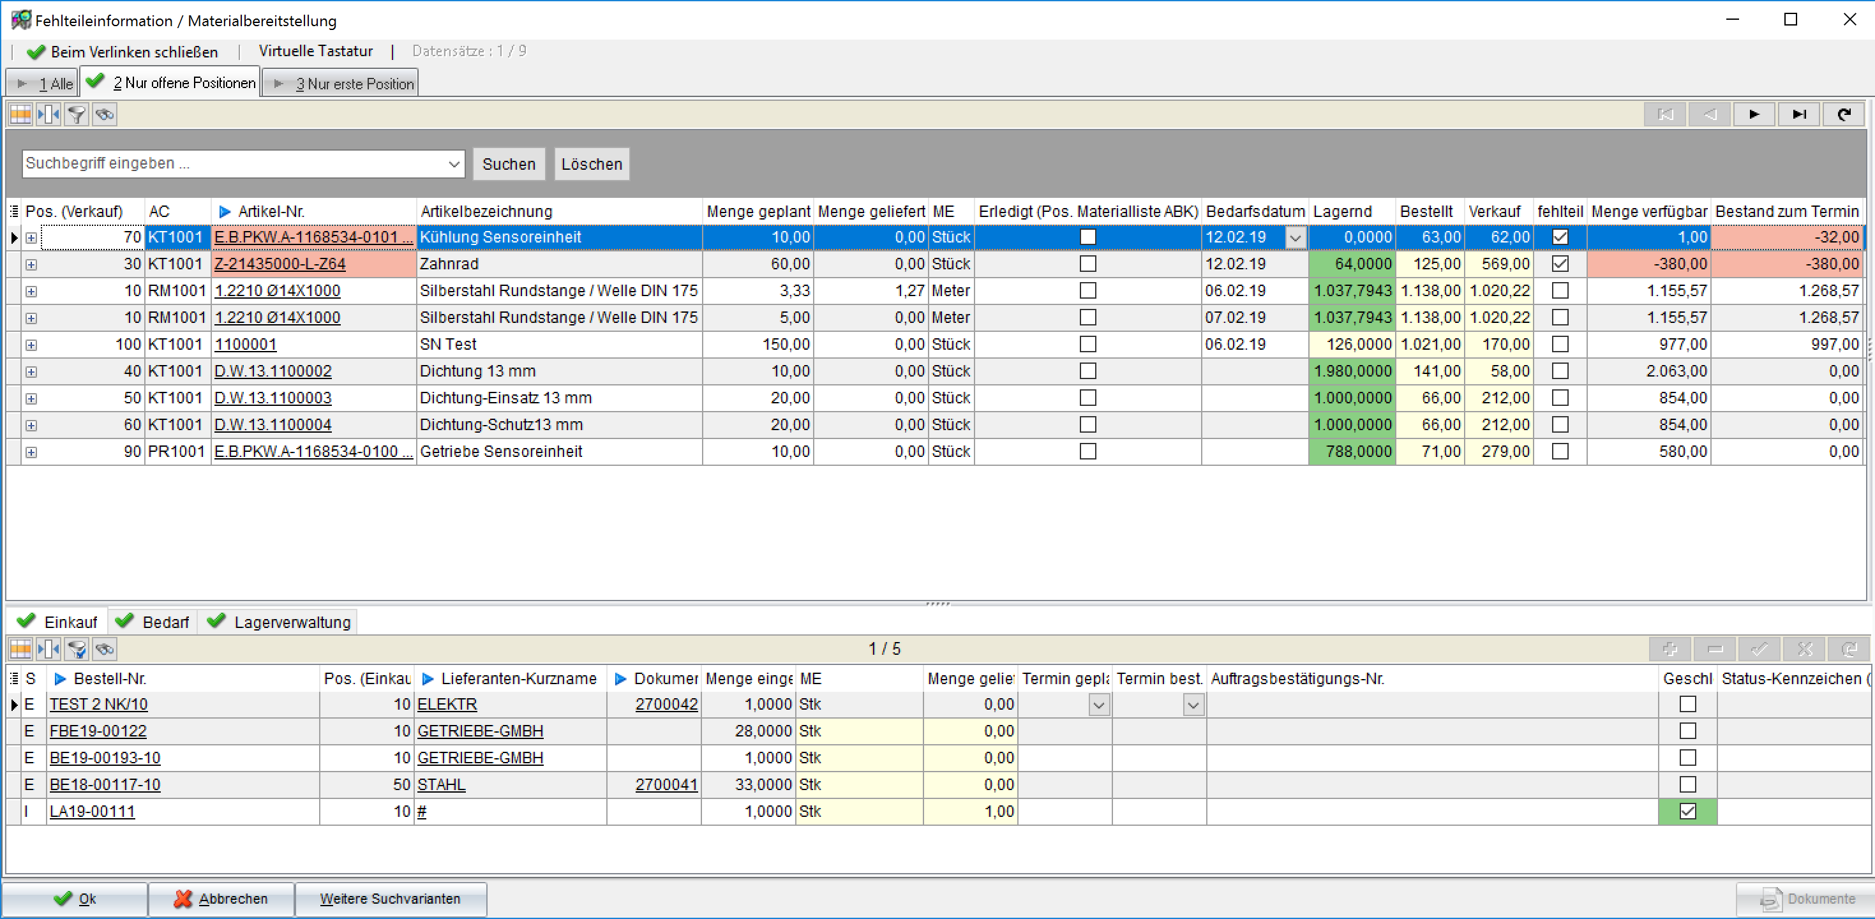The image size is (1875, 919).
Task: Open Bedarfsdatum dropdown in selected row
Action: click(1296, 237)
